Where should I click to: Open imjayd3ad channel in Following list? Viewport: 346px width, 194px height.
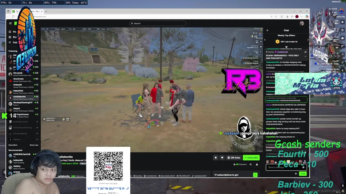(x=24, y=92)
